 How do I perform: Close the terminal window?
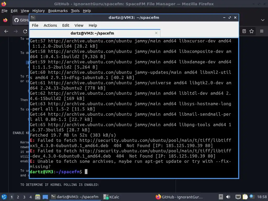[235, 18]
